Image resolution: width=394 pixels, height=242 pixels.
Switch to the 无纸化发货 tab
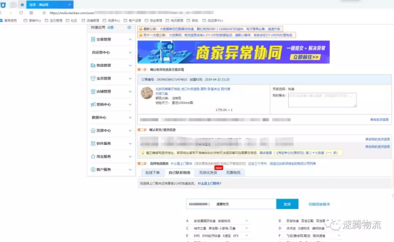point(208,173)
